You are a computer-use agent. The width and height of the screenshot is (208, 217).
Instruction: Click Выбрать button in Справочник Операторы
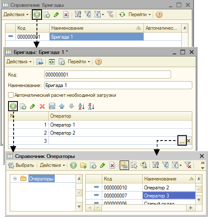21,165
